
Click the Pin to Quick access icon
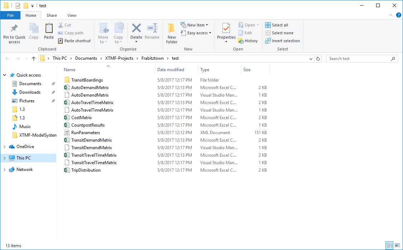click(x=14, y=29)
